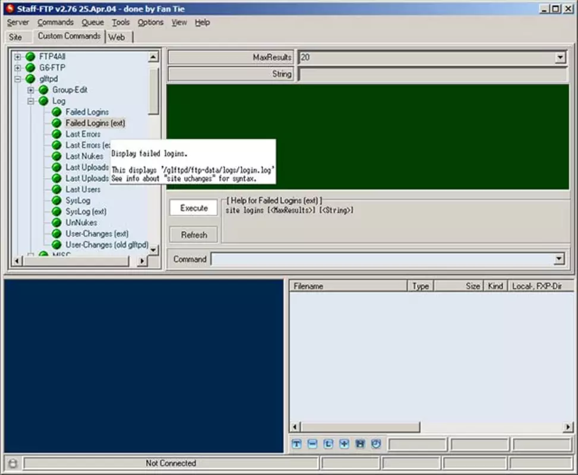Open the Options menu
The image size is (578, 475).
pyautogui.click(x=150, y=23)
